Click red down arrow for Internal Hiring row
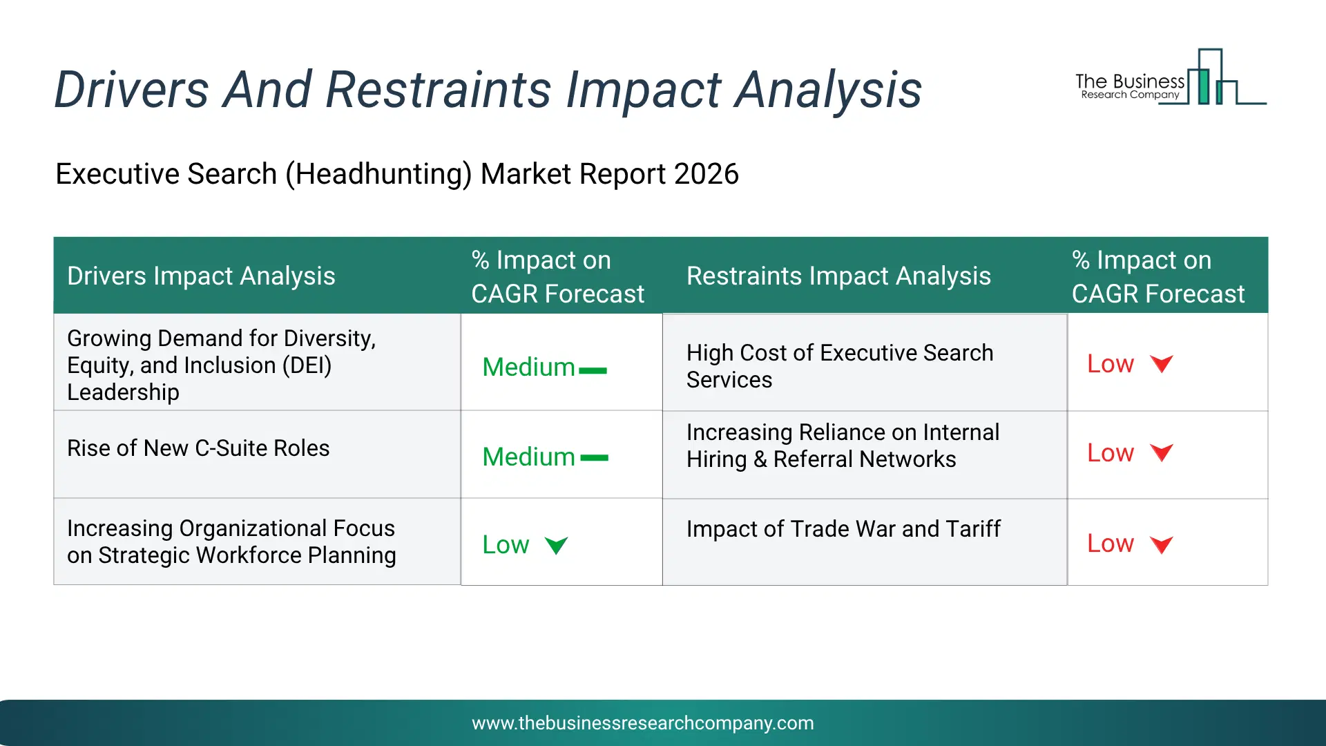This screenshot has width=1326, height=746. (1162, 452)
